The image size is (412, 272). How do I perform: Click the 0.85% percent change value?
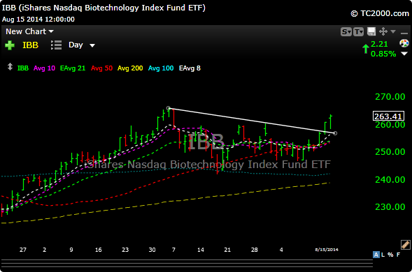tap(383, 54)
